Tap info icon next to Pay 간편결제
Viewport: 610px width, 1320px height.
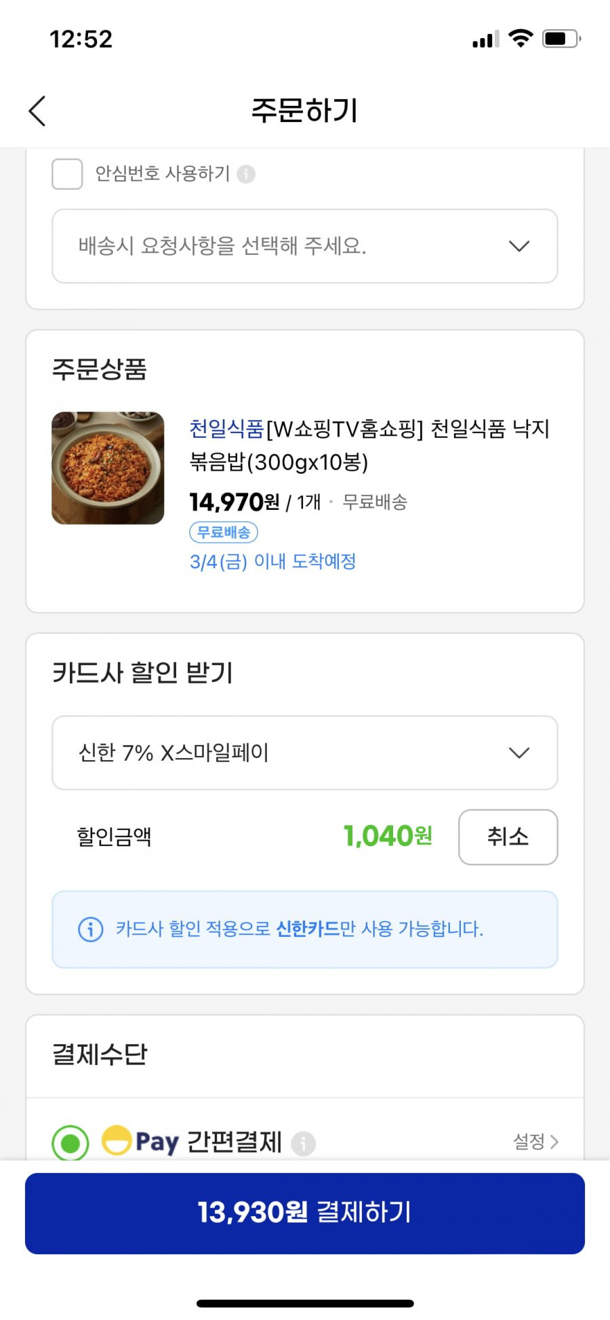tap(303, 1143)
